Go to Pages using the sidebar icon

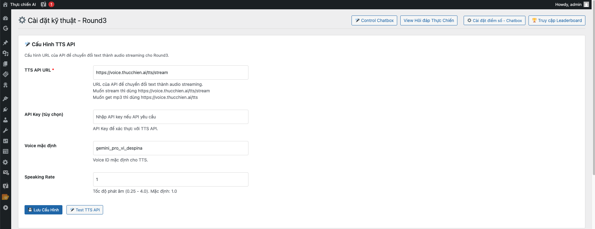click(5, 64)
